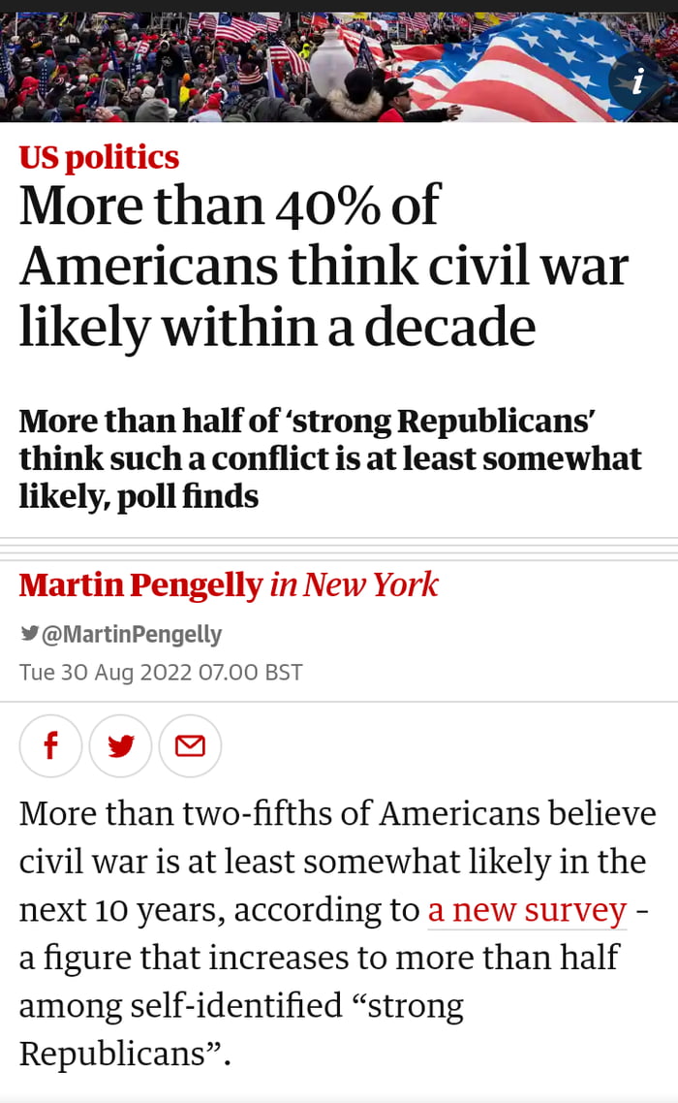678x1103 pixels.
Task: Share article by email
Action: (x=190, y=745)
